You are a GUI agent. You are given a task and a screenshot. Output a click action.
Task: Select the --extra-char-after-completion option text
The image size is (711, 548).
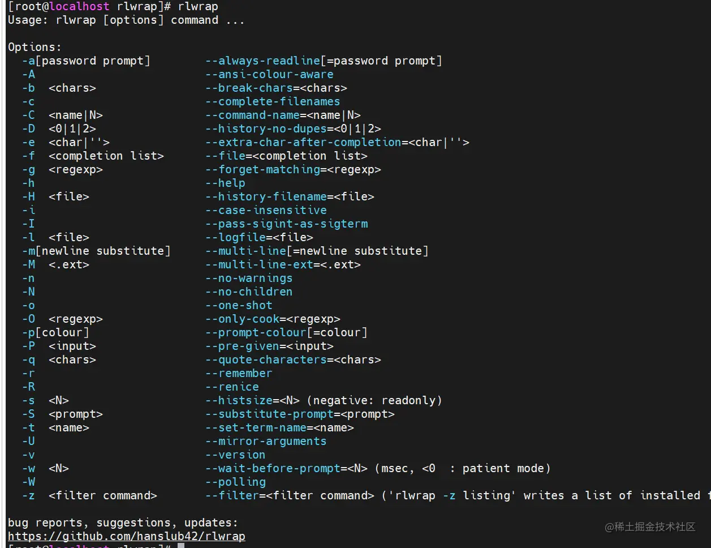pyautogui.click(x=303, y=142)
